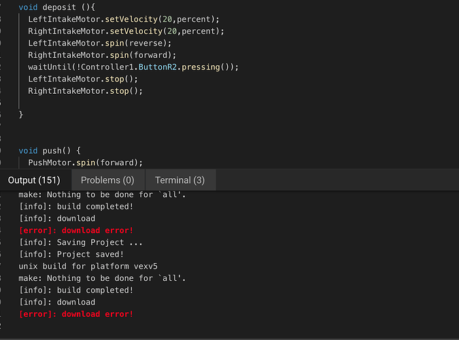Click the unix build for platform vexv5 line

pyautogui.click(x=88, y=267)
